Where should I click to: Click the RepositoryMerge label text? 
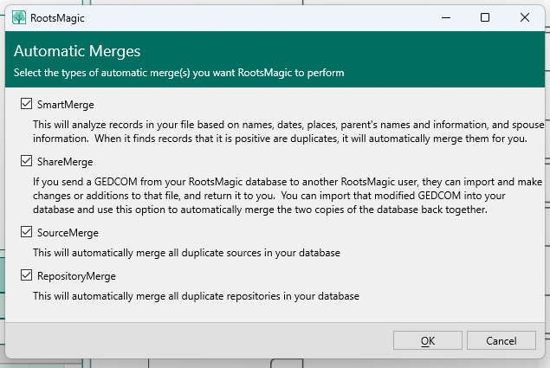point(76,276)
